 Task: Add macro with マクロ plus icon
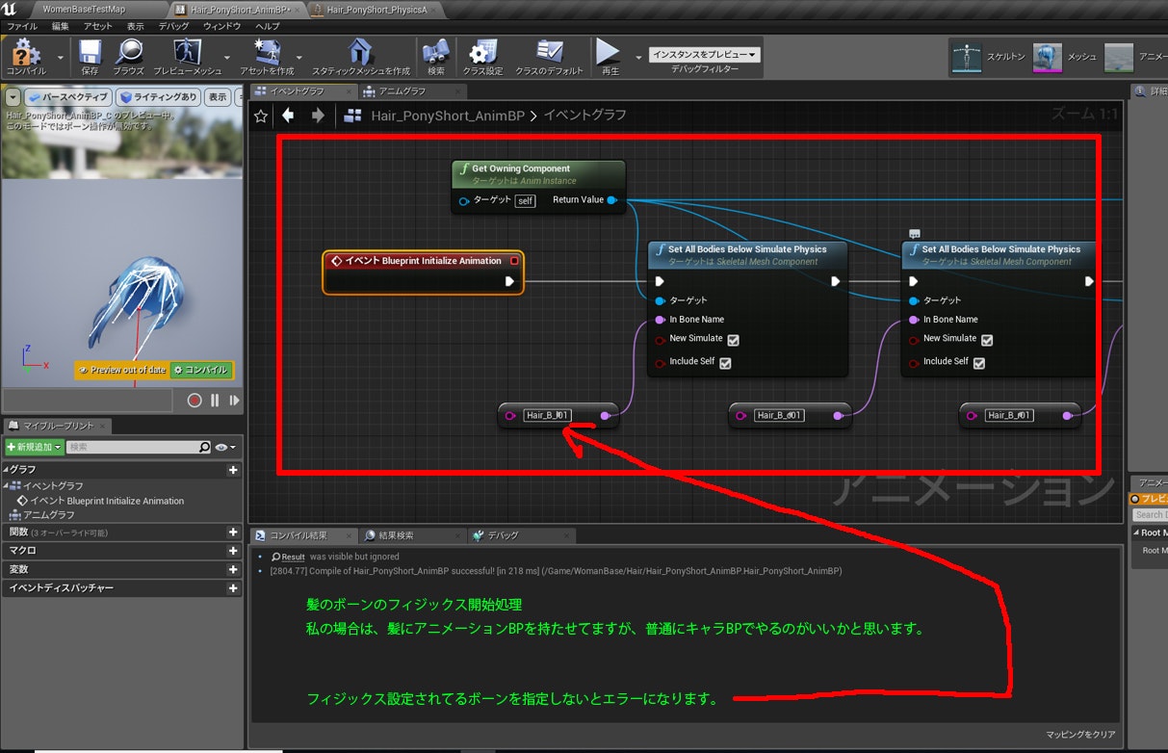233,551
